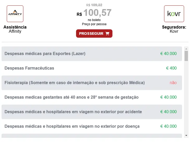Click the 'Preço por pessoa' text

94,24
